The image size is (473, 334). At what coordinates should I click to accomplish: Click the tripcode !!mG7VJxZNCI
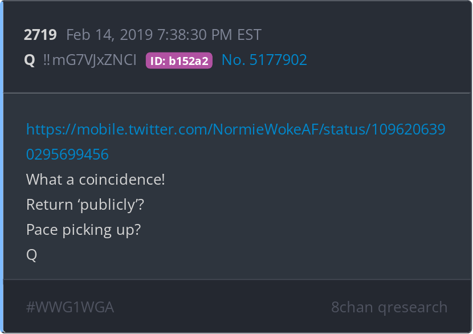click(89, 60)
